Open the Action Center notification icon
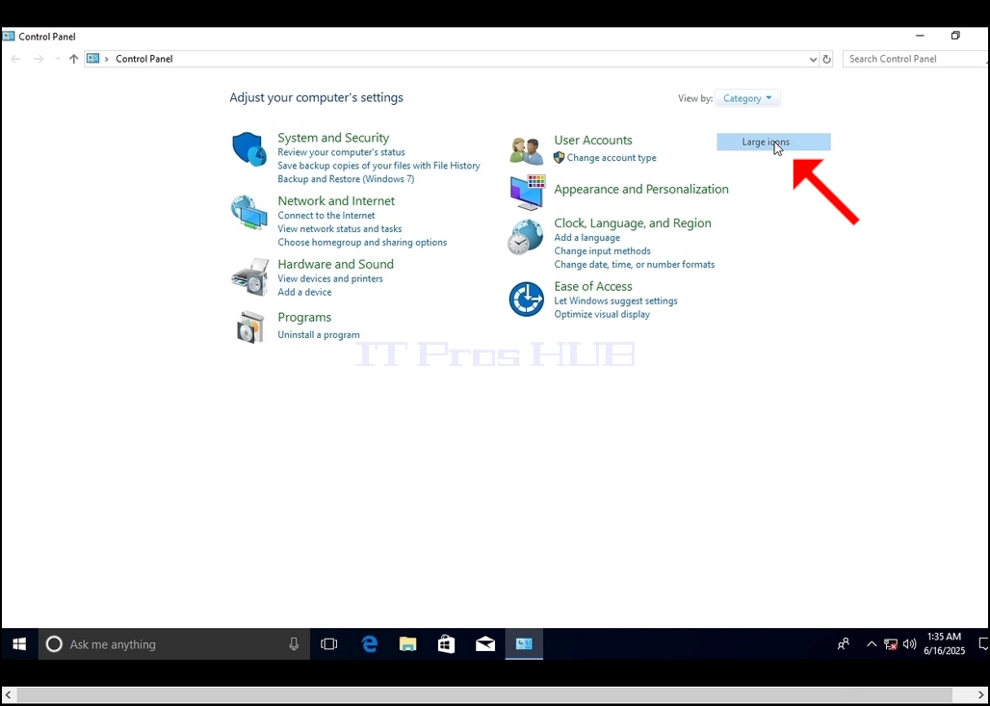Screen dimensions: 990x706 pos(983,644)
